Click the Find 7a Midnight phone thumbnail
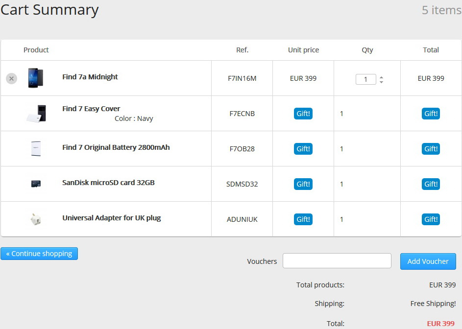Viewport: 462px width, 329px height. tap(35, 78)
